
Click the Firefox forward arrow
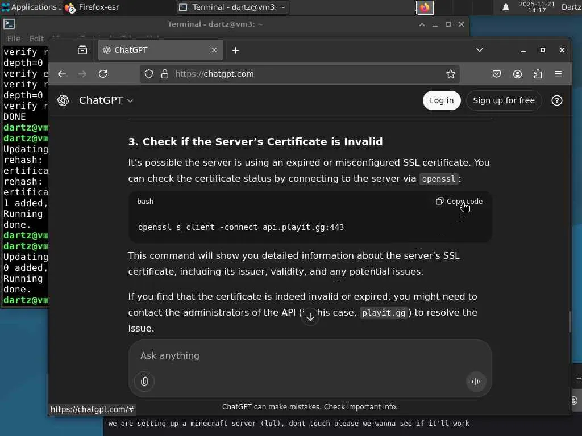pos(82,74)
